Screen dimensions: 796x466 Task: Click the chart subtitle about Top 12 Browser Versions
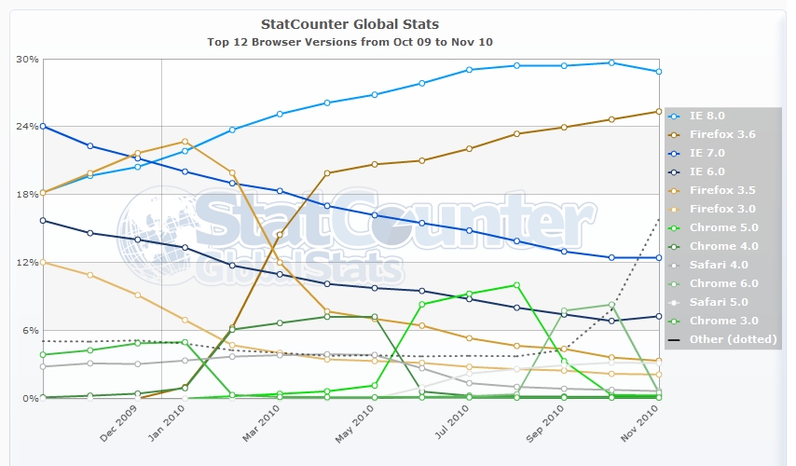click(x=351, y=42)
